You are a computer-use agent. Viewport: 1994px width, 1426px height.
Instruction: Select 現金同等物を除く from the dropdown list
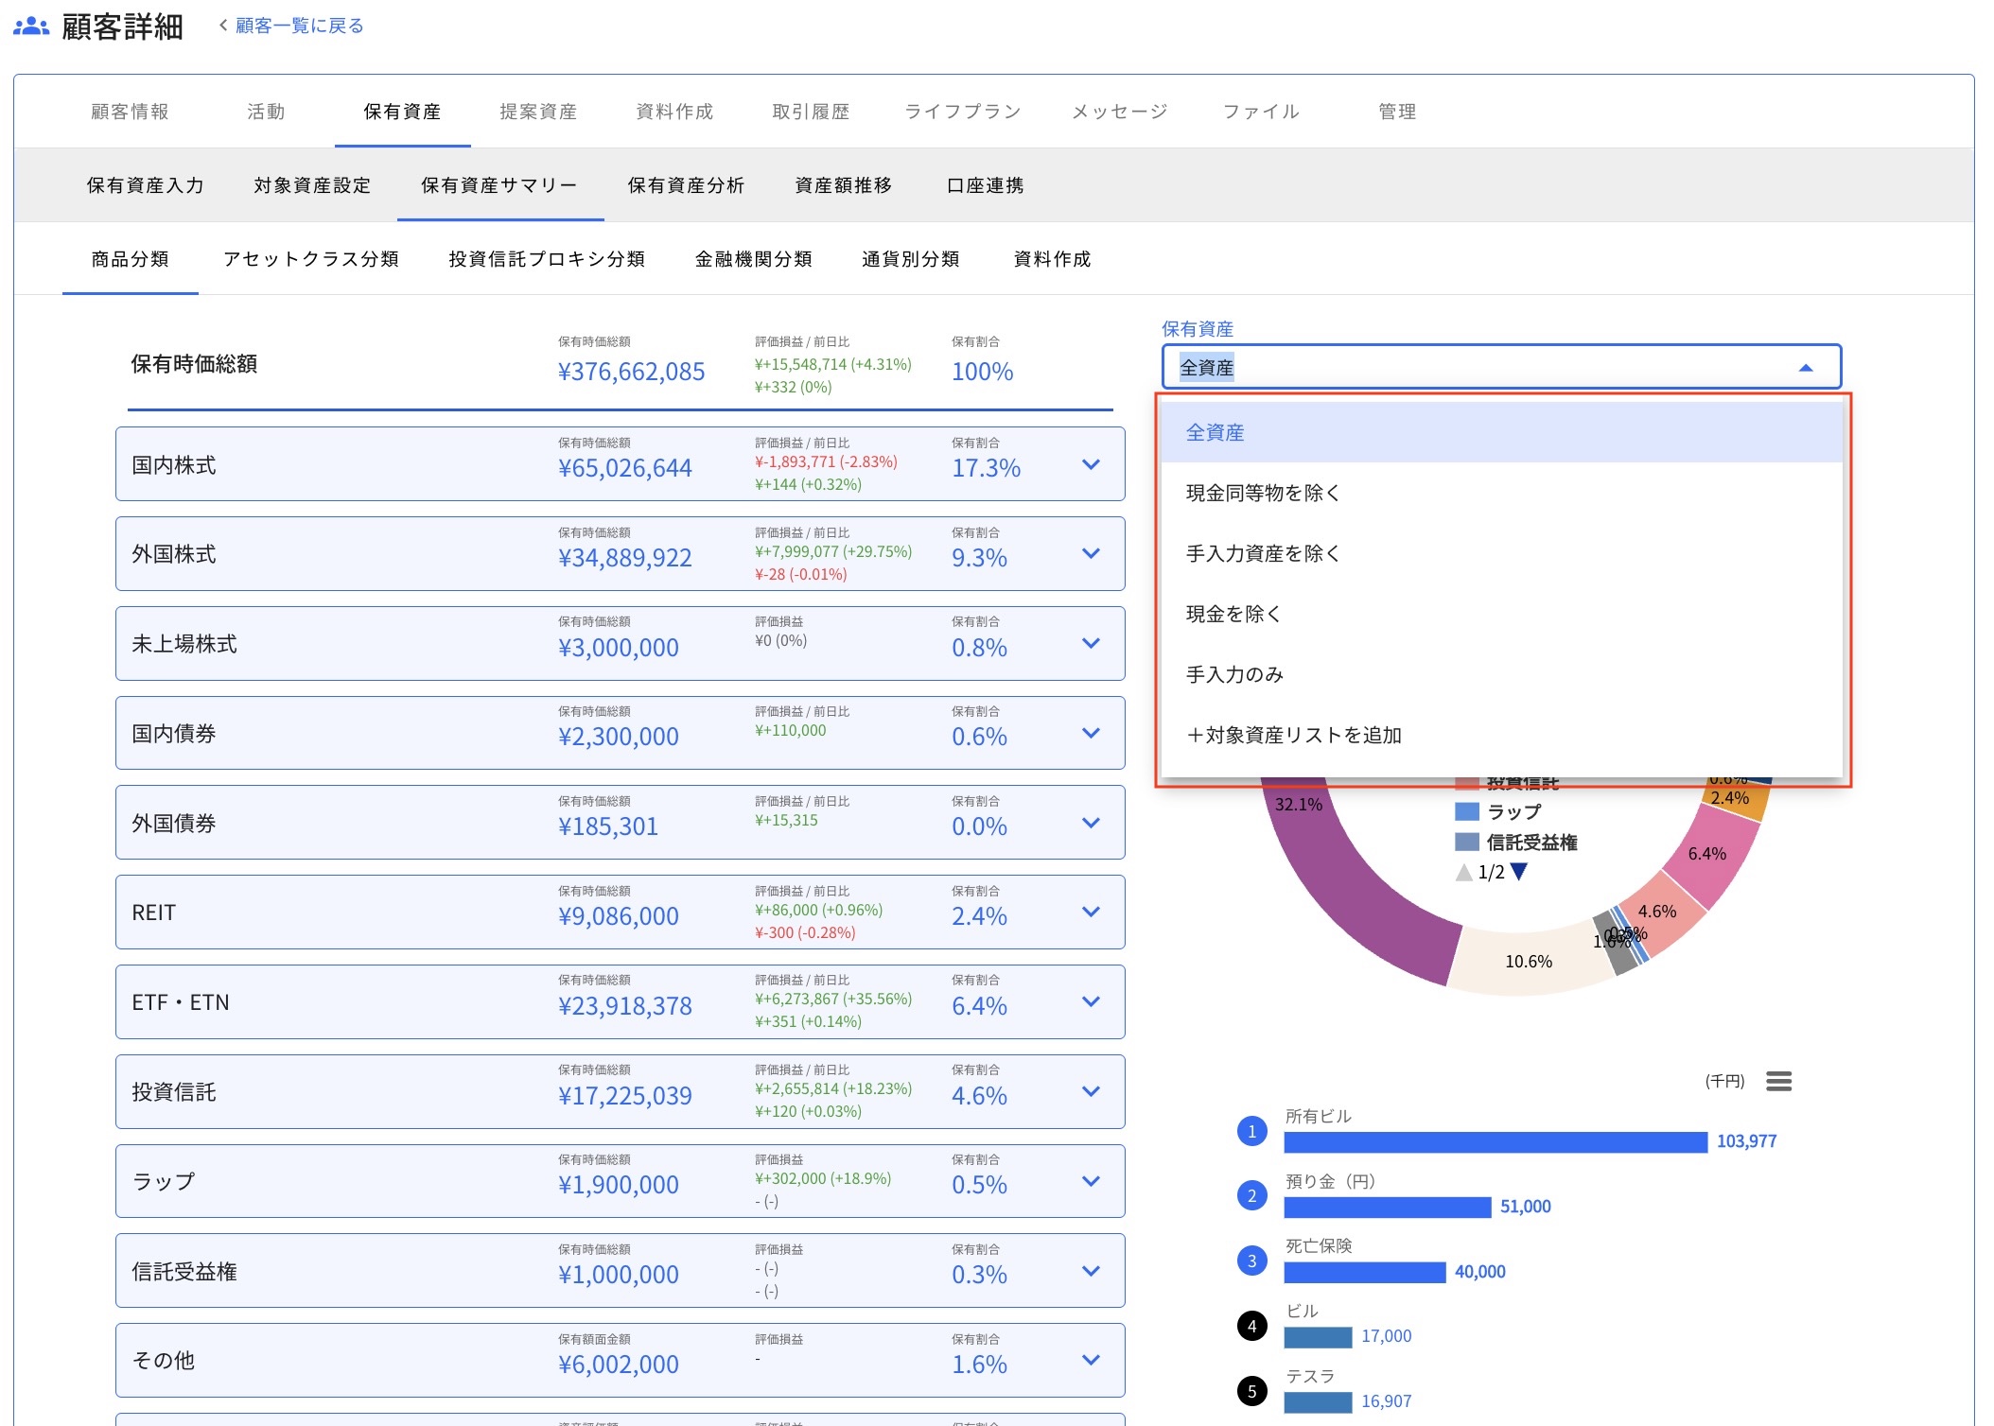coord(1262,492)
